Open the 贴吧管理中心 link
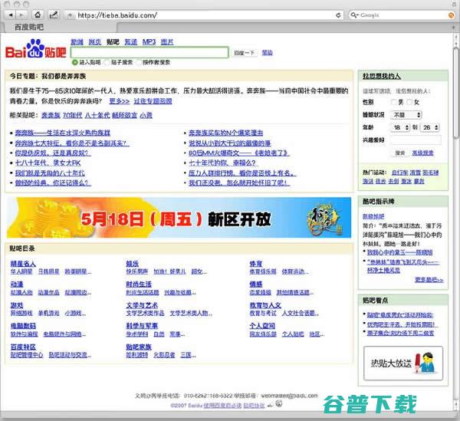This screenshot has height=421, width=460. pyautogui.click(x=27, y=355)
